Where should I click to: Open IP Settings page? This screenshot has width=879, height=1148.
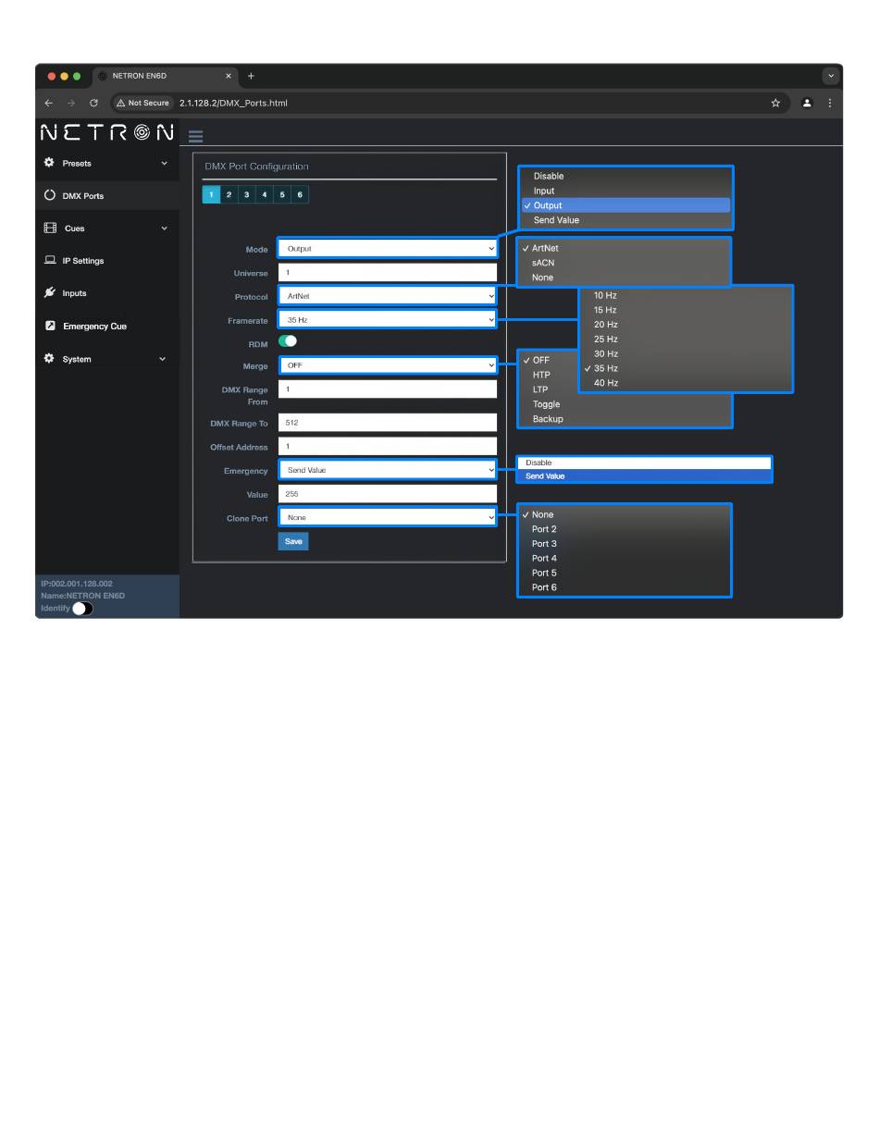pos(83,261)
